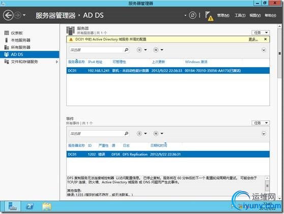Click the warning triangle in notification bar
Screen dimensions: 284x214
pyautogui.click(x=71, y=39)
